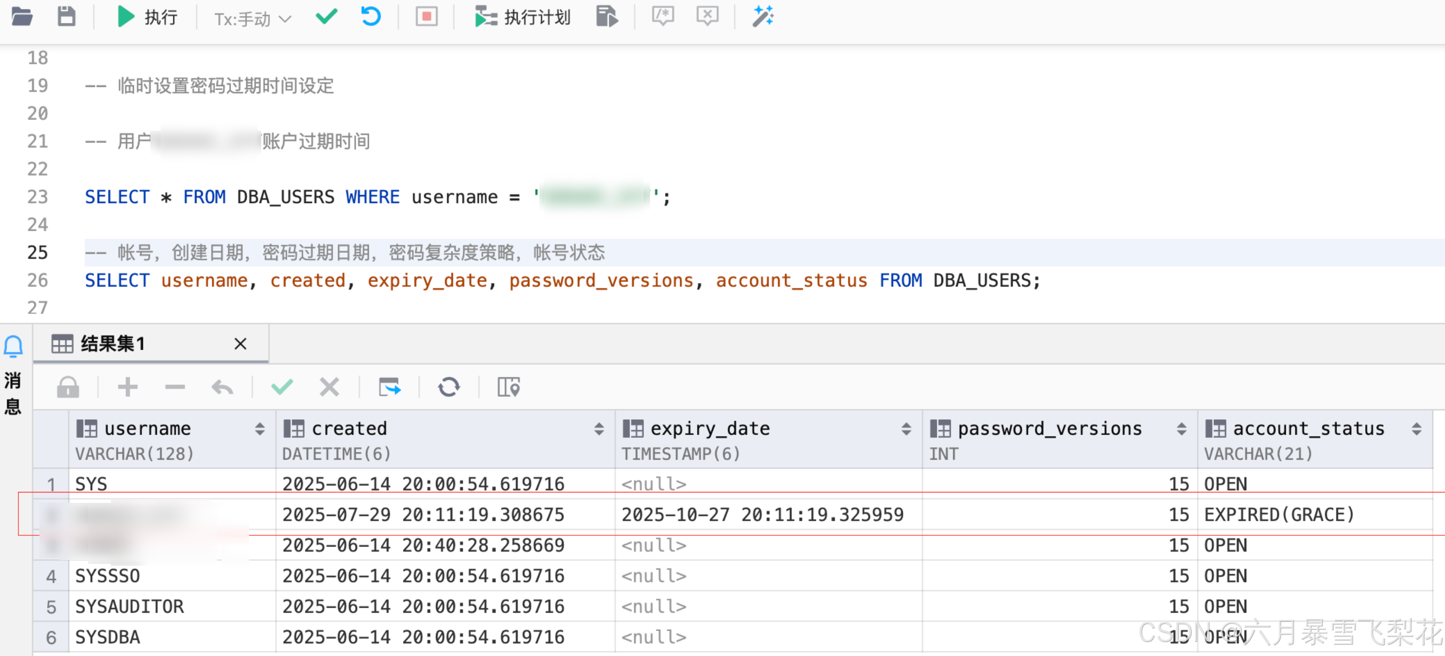
Task: Click the open folder icon
Action: 21,17
